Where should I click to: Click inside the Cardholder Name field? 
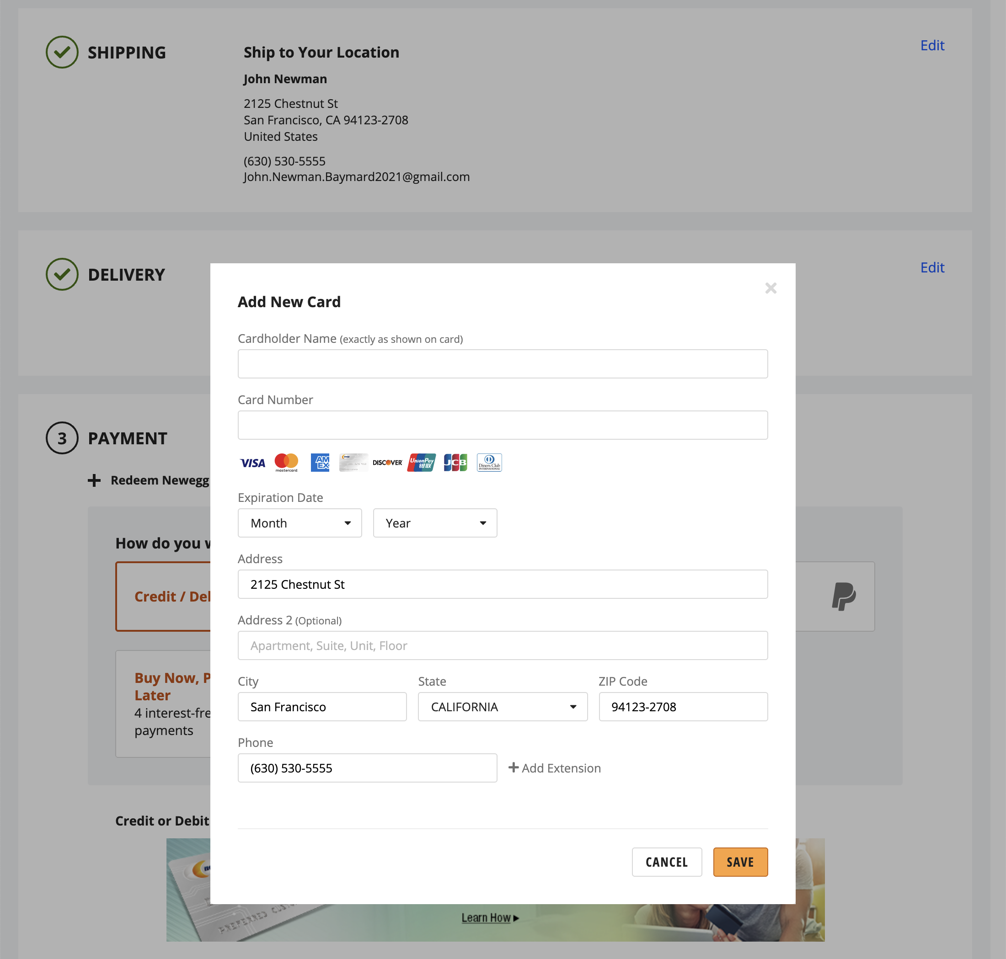(x=502, y=363)
